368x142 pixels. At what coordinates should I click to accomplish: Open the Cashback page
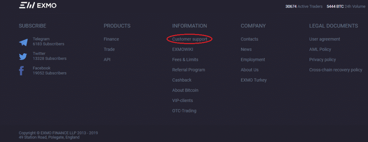[181, 80]
